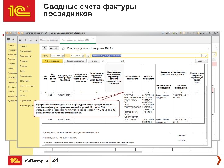Open the Еще dropdown menu
Viewport: 224px width, 168px height.
pyautogui.click(x=201, y=61)
